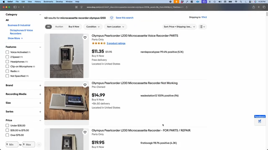This screenshot has width=268, height=150.
Task: Expand the Size filter section
Action: 40,103
